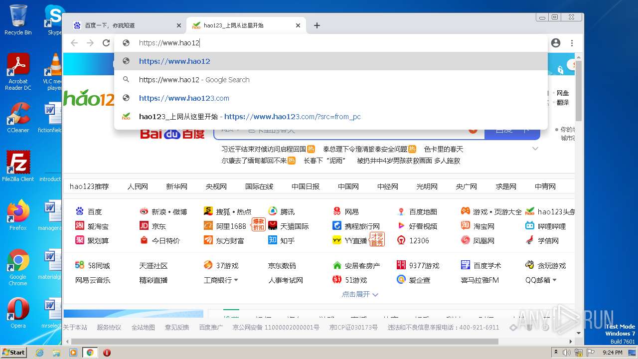Select the FileZilla Client desktop shortcut

pos(18,167)
